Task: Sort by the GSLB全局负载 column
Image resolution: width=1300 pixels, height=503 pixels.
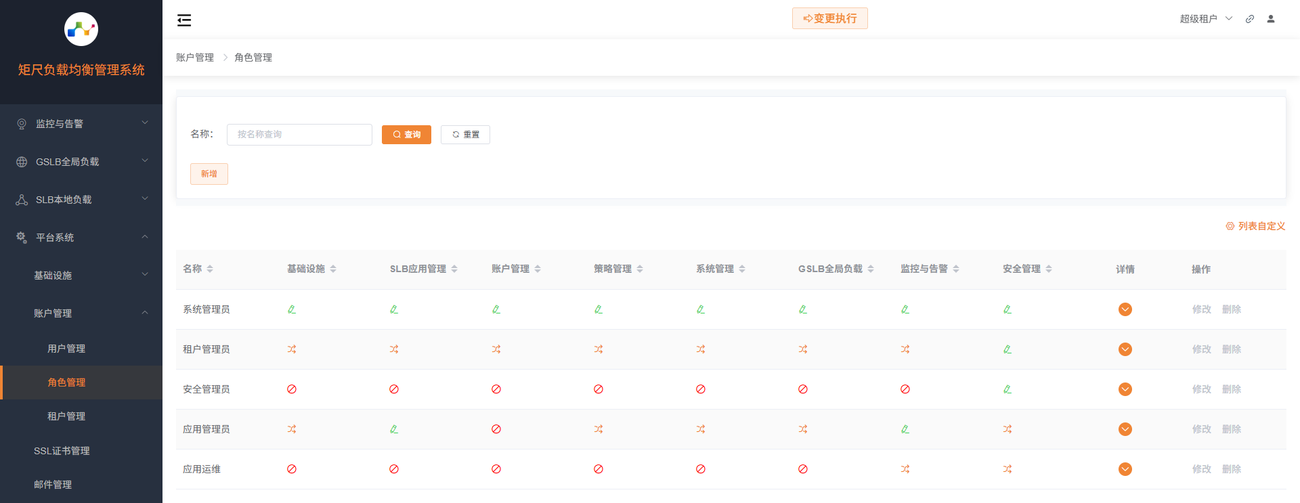Action: coord(871,269)
